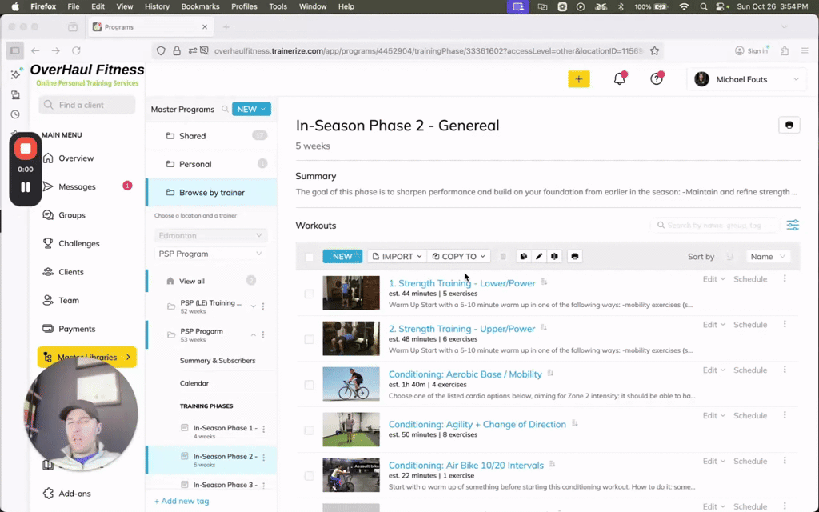The width and height of the screenshot is (819, 512).
Task: Open the Michael Fouts account dropdown
Action: 746,79
